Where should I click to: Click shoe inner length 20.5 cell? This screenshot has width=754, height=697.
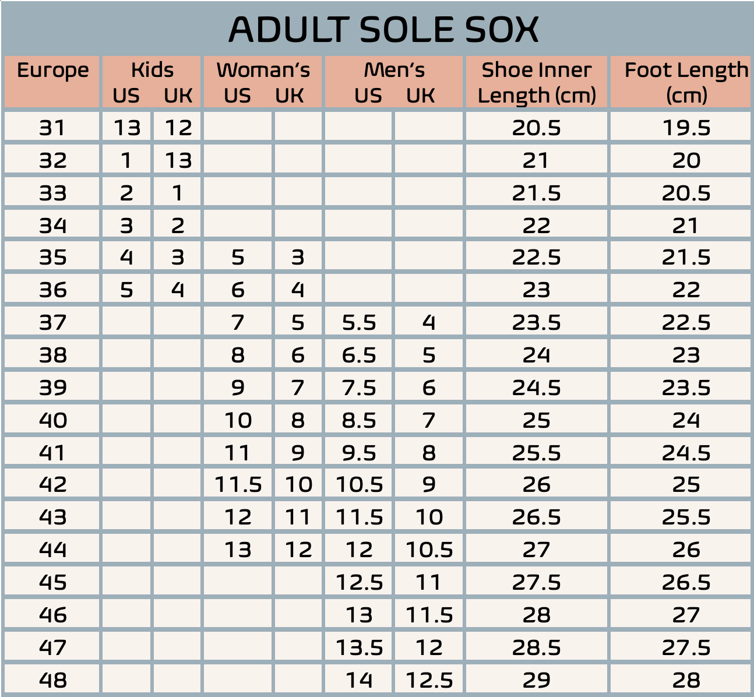coord(536,128)
